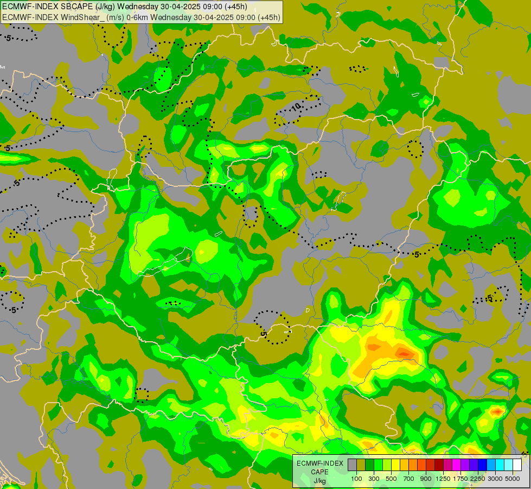The width and height of the screenshot is (531, 489).
Task: Click the legend label '100'
Action: (356, 479)
